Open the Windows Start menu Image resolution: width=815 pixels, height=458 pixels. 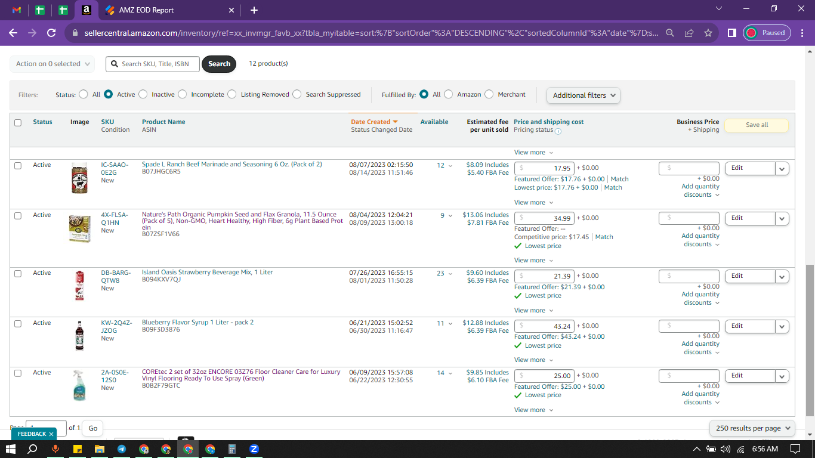click(x=11, y=449)
